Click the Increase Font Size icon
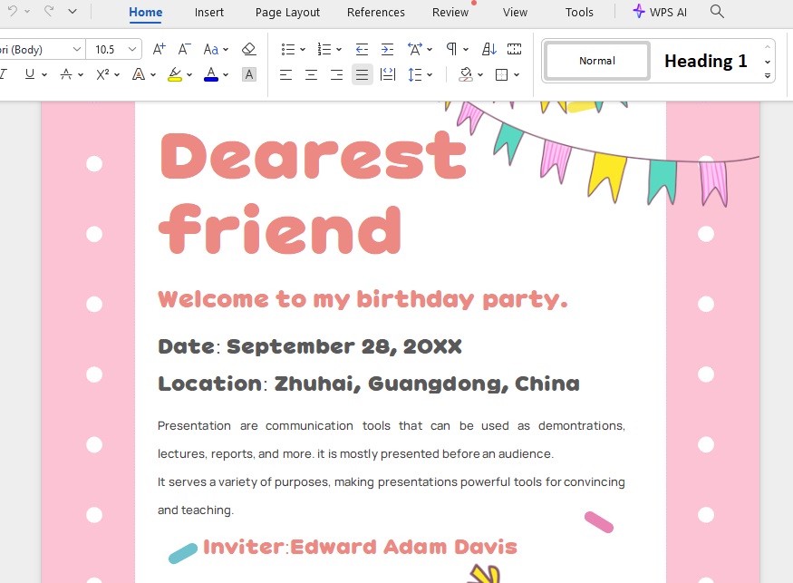The image size is (793, 583). coord(159,48)
